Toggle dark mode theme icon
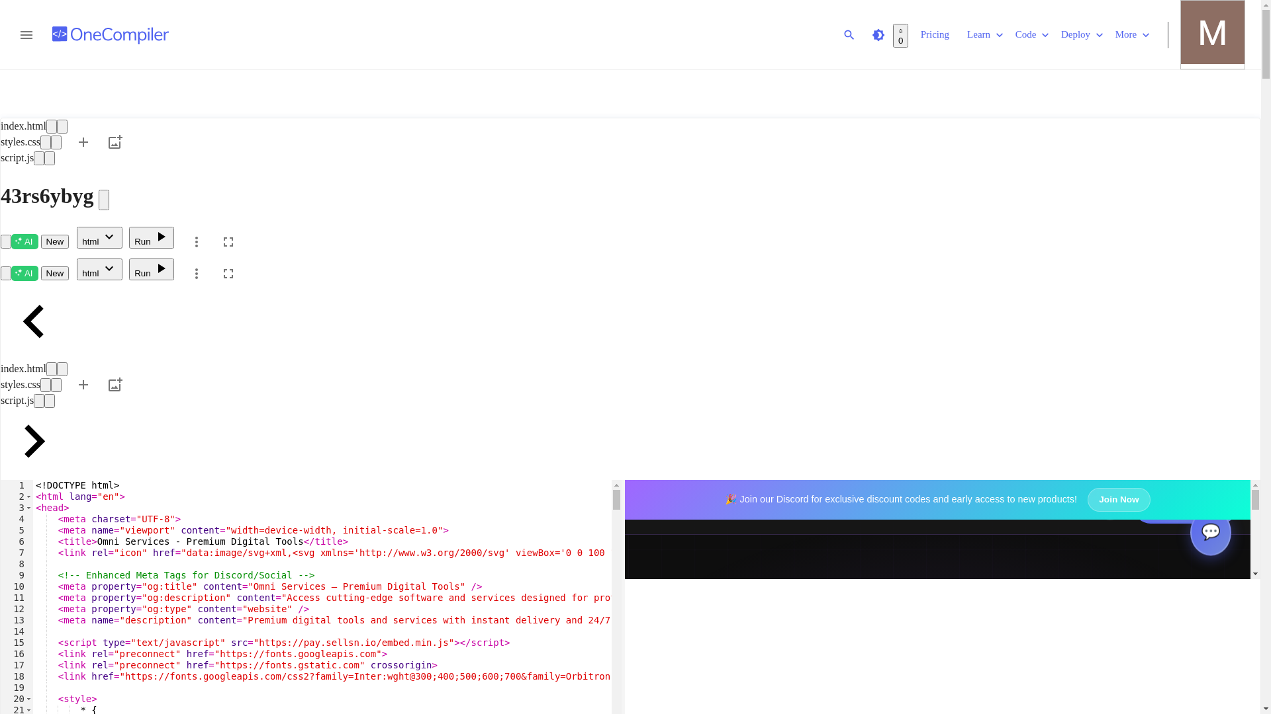This screenshot has width=1271, height=714. point(878,35)
